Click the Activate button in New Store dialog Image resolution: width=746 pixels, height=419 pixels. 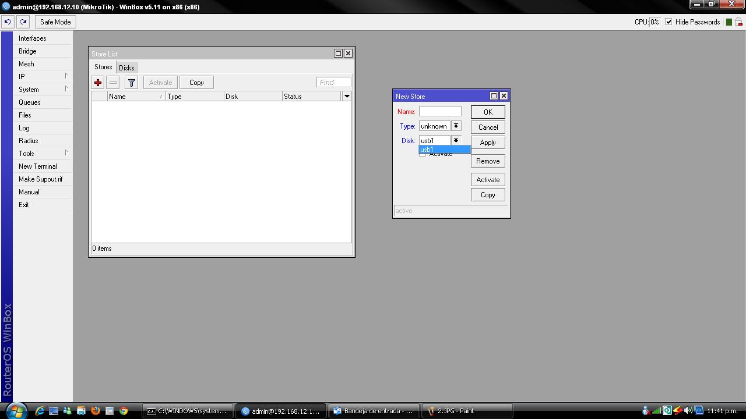488,180
